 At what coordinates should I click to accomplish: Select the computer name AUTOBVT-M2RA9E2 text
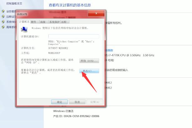58,48
